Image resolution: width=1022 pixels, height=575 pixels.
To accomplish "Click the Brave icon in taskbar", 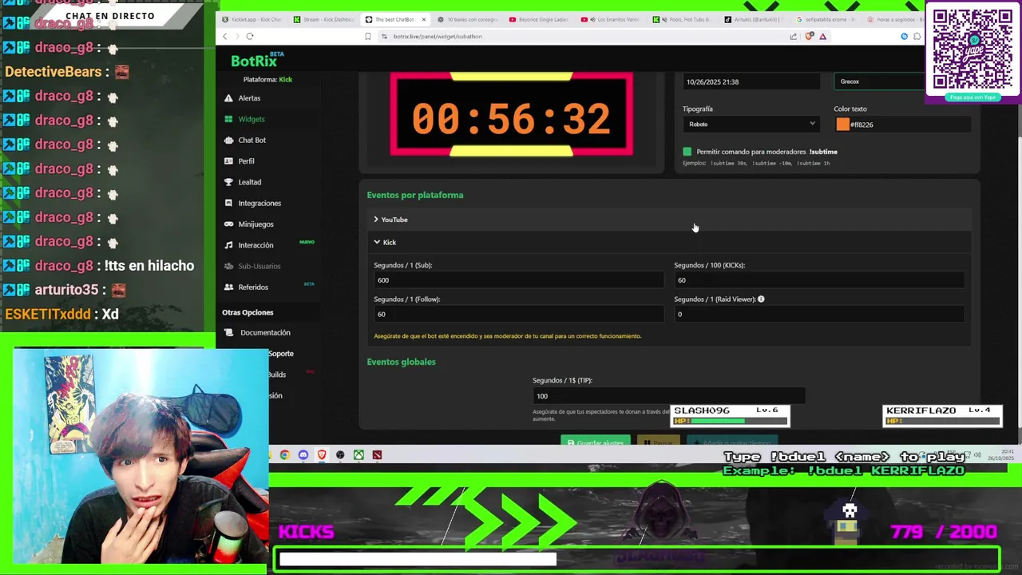I will pyautogui.click(x=322, y=455).
